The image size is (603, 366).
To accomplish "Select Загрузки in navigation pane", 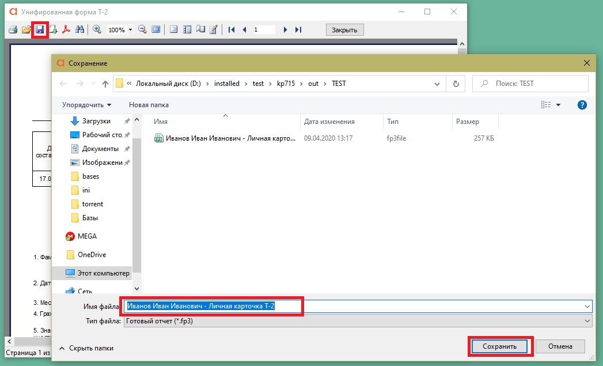I will [x=96, y=121].
